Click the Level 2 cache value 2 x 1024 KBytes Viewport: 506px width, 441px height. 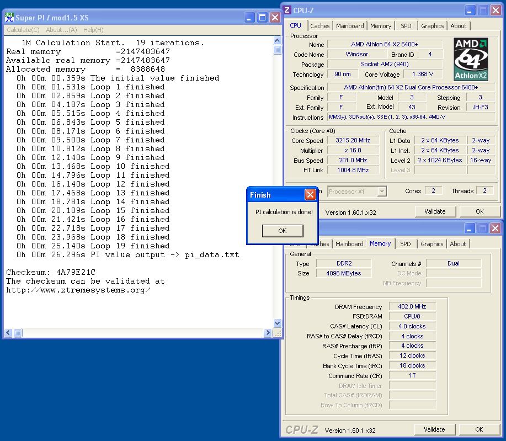point(440,160)
